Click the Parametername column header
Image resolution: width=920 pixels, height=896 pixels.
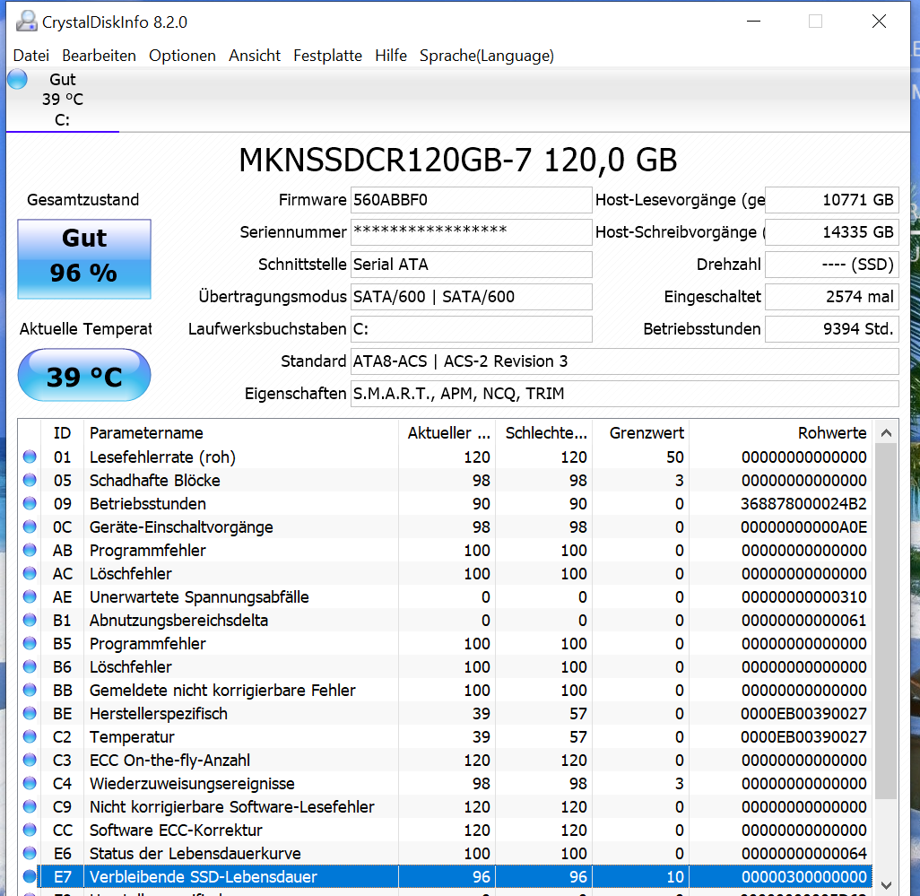(240, 433)
